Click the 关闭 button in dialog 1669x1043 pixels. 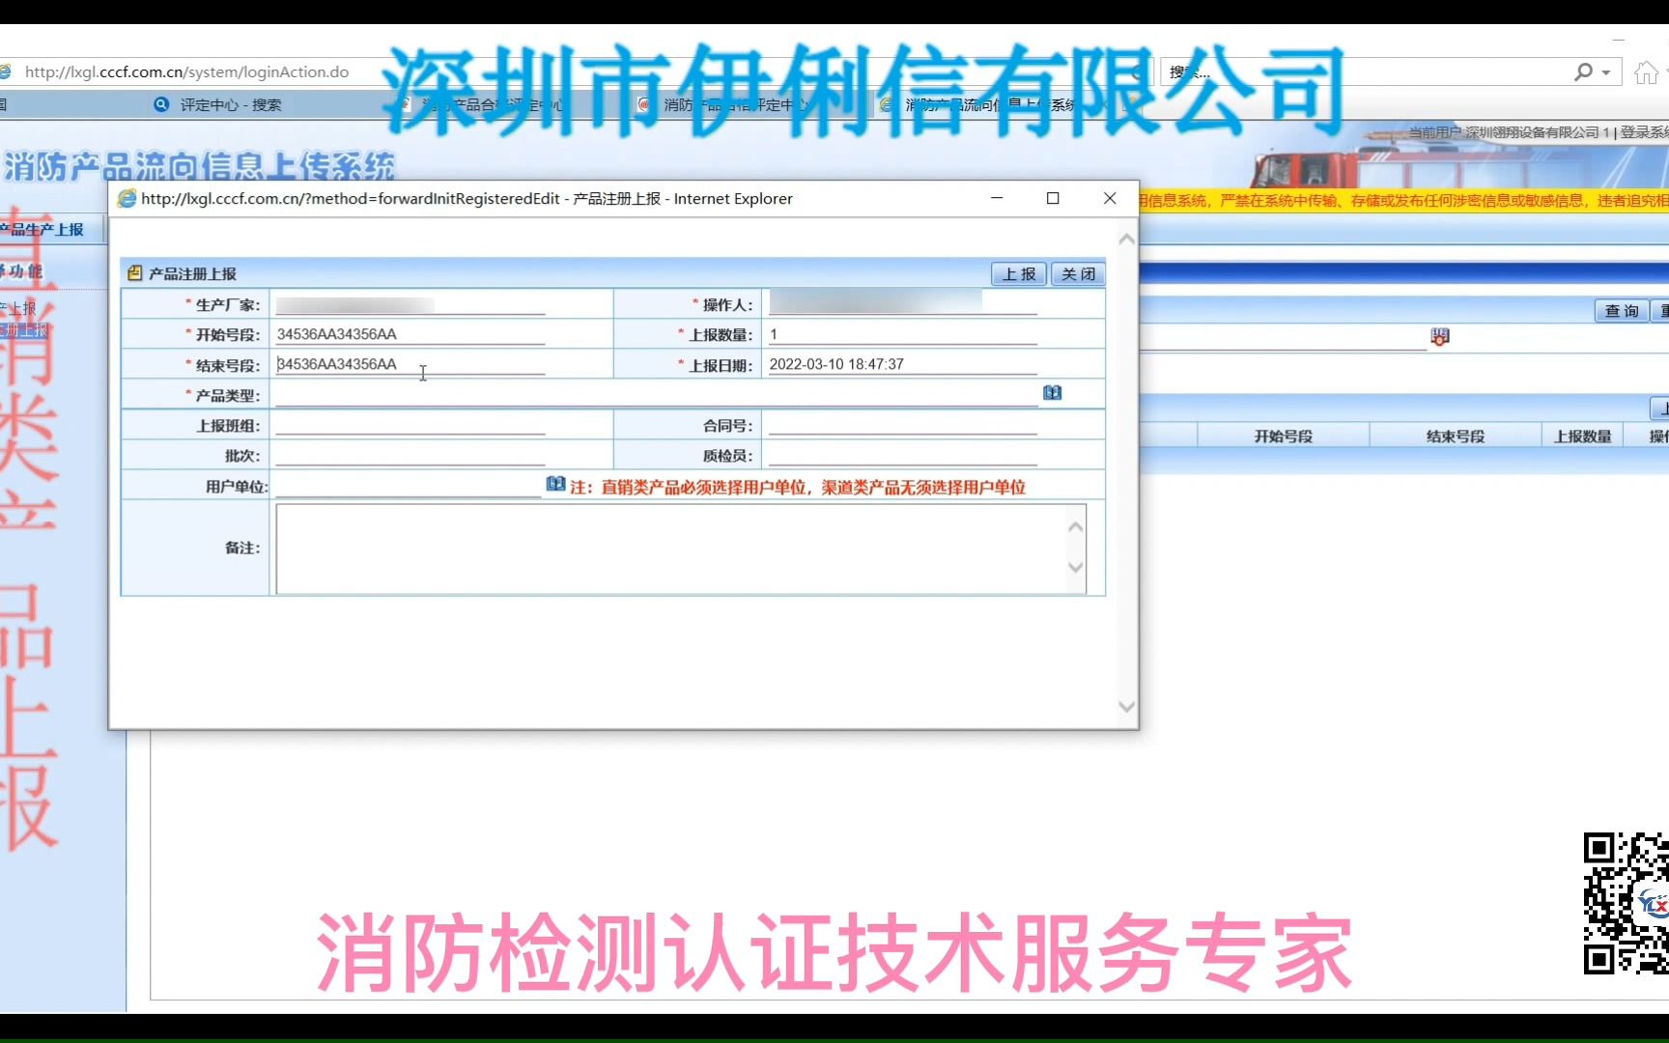point(1078,274)
